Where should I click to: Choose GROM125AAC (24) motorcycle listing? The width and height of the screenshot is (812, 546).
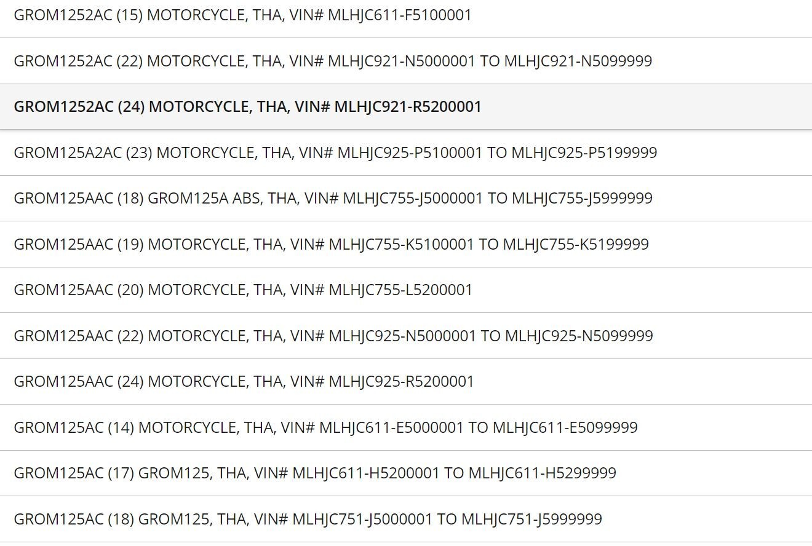[406, 381]
